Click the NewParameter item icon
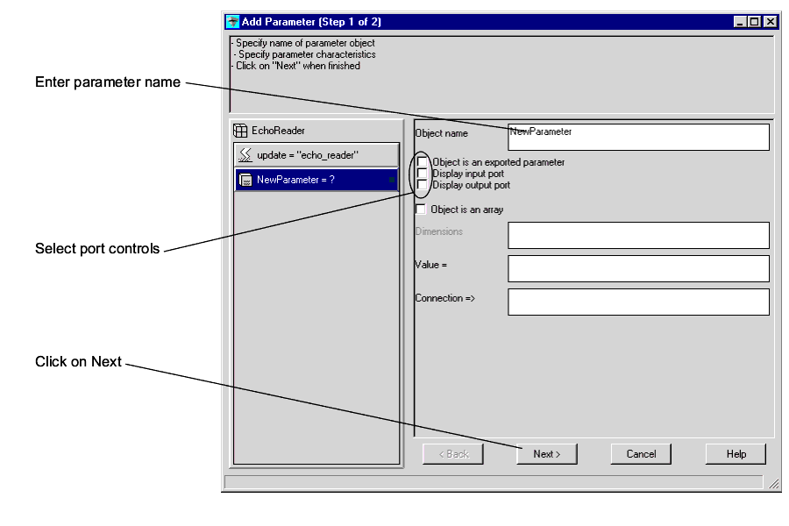789x526 pixels. click(246, 180)
